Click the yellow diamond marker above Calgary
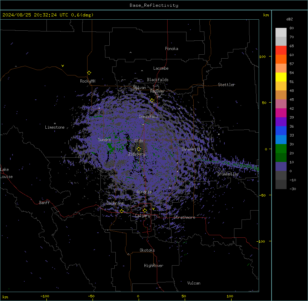The image size is (308, 301). click(x=145, y=211)
